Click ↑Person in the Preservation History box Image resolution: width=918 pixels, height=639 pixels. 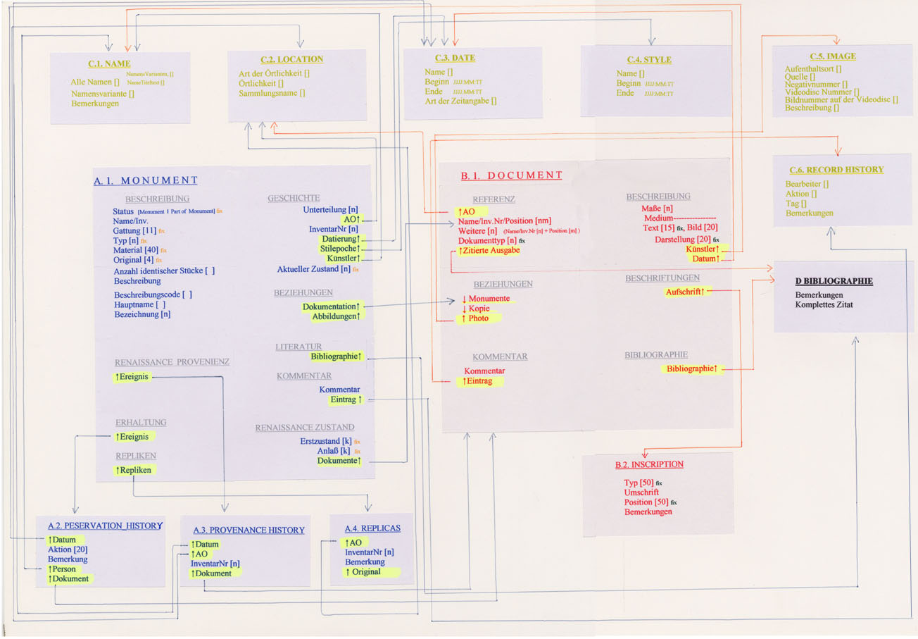click(x=63, y=569)
